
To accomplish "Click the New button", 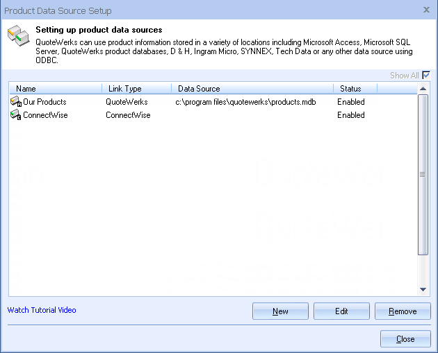I will click(280, 311).
